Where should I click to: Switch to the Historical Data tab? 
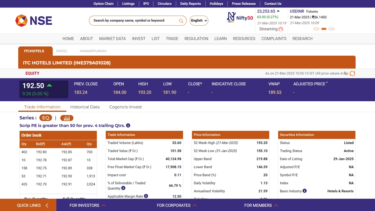coord(85,107)
